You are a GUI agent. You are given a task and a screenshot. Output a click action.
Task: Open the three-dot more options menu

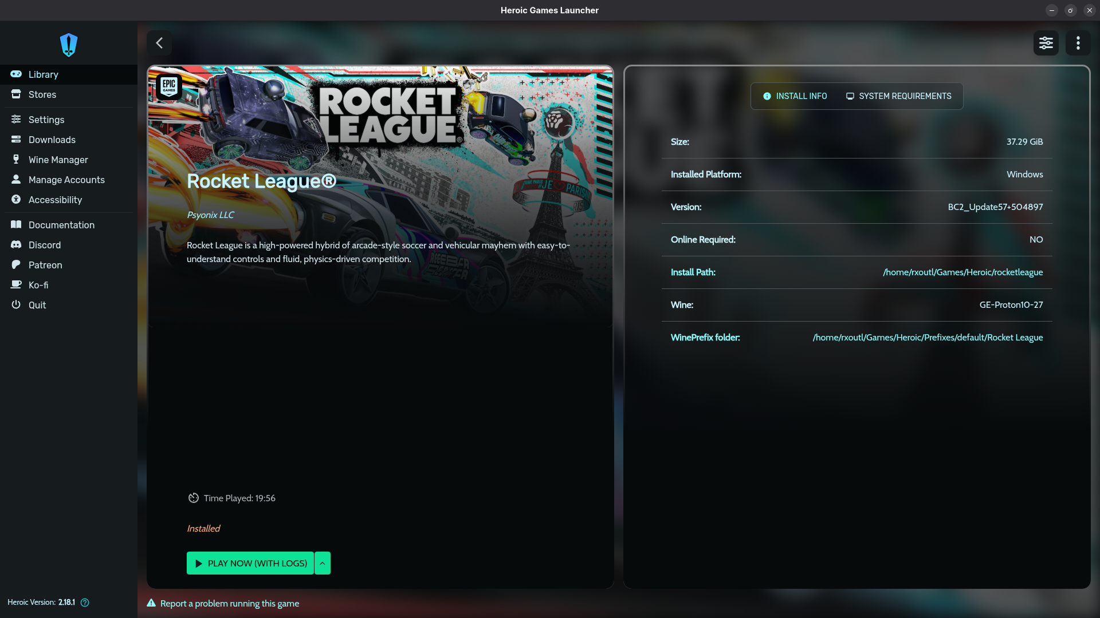click(1078, 43)
